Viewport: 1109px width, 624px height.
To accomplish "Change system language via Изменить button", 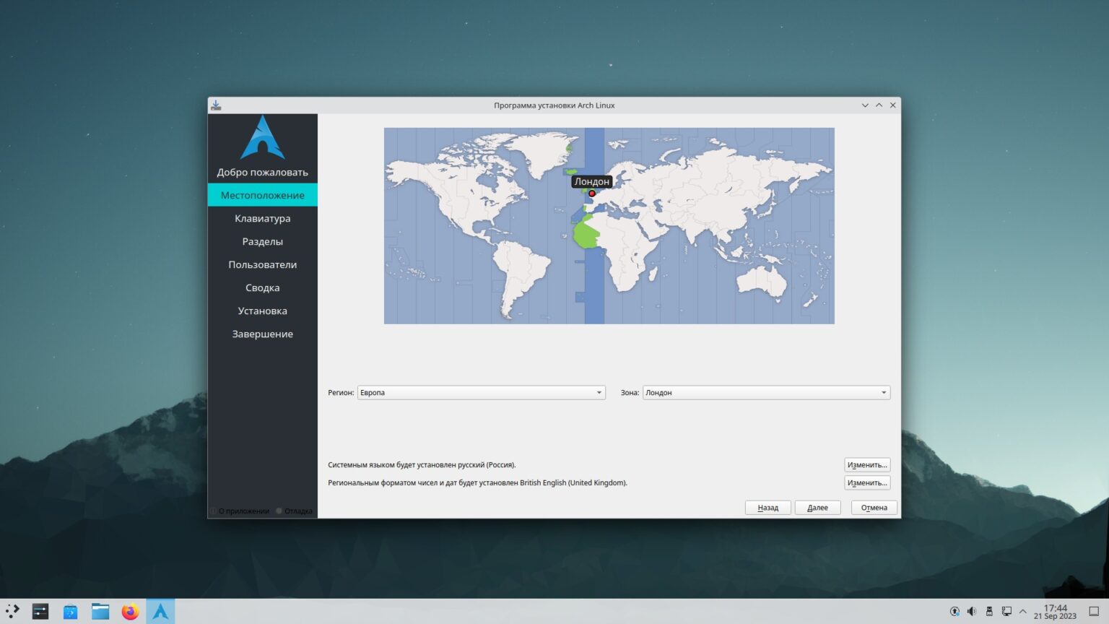I will point(866,464).
